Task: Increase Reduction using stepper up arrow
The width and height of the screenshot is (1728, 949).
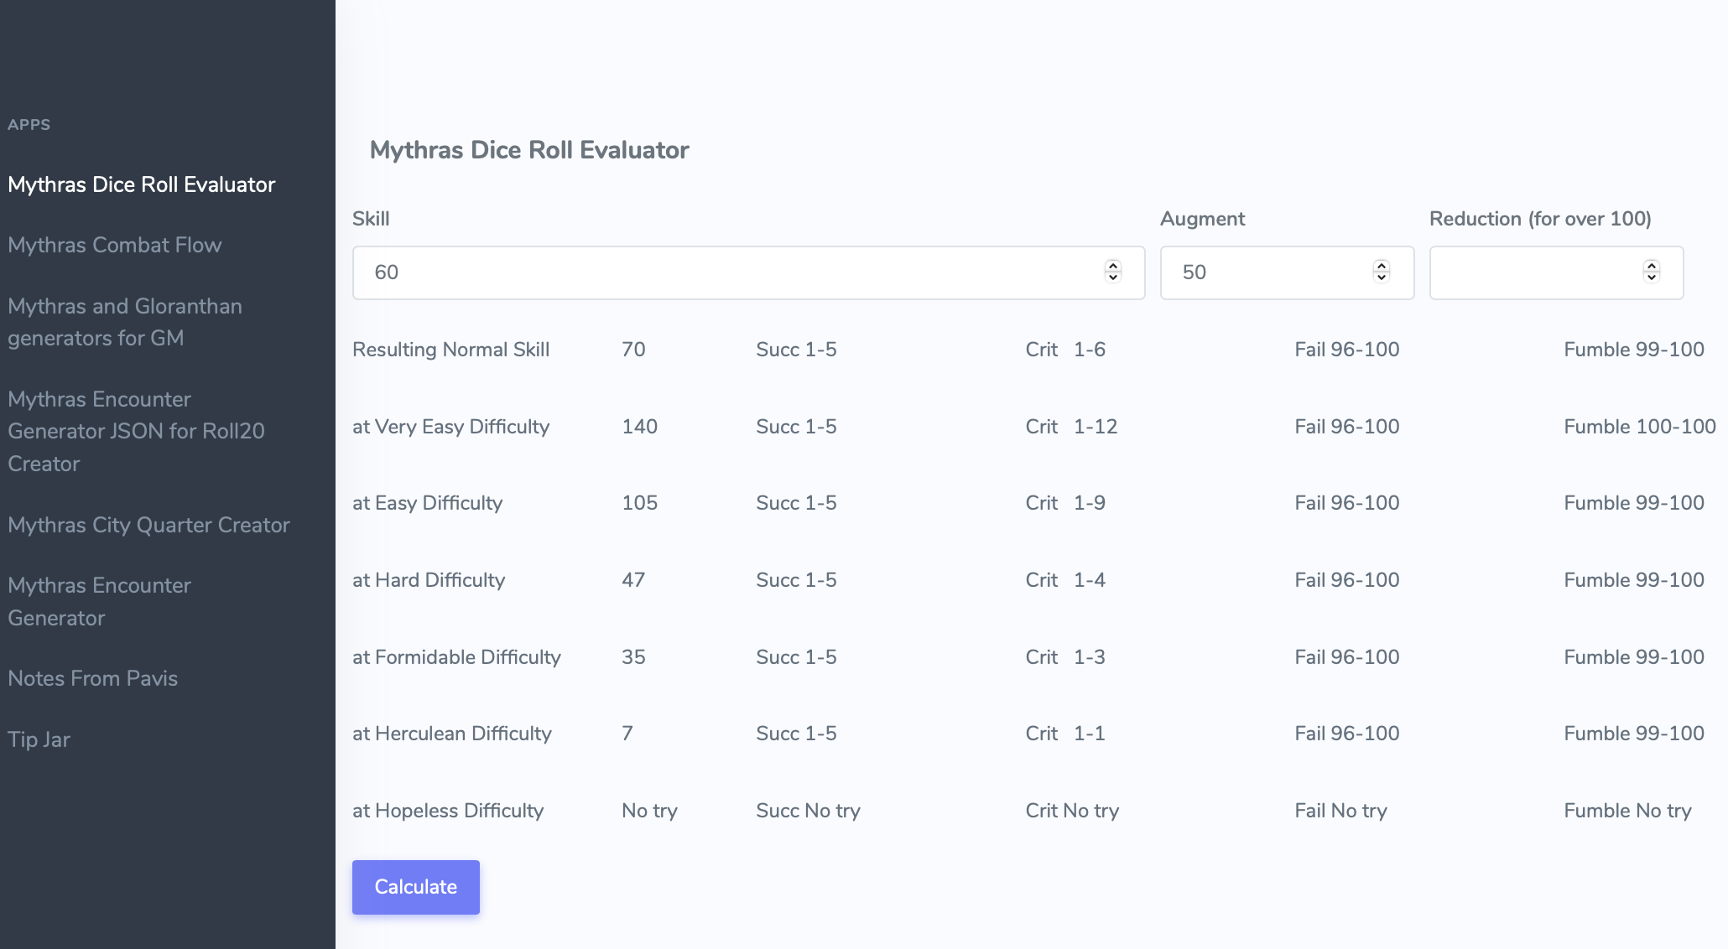Action: pos(1652,266)
